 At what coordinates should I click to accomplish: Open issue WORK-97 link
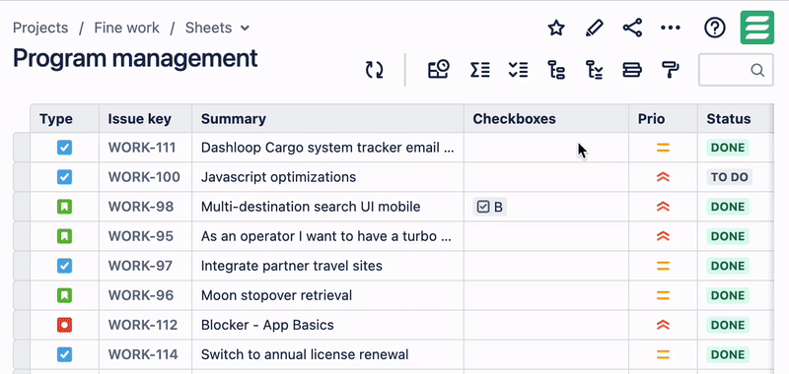coord(141,266)
